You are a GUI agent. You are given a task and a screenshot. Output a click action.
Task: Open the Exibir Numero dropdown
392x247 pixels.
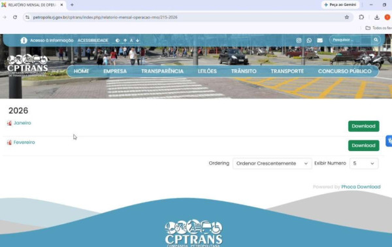(364, 163)
